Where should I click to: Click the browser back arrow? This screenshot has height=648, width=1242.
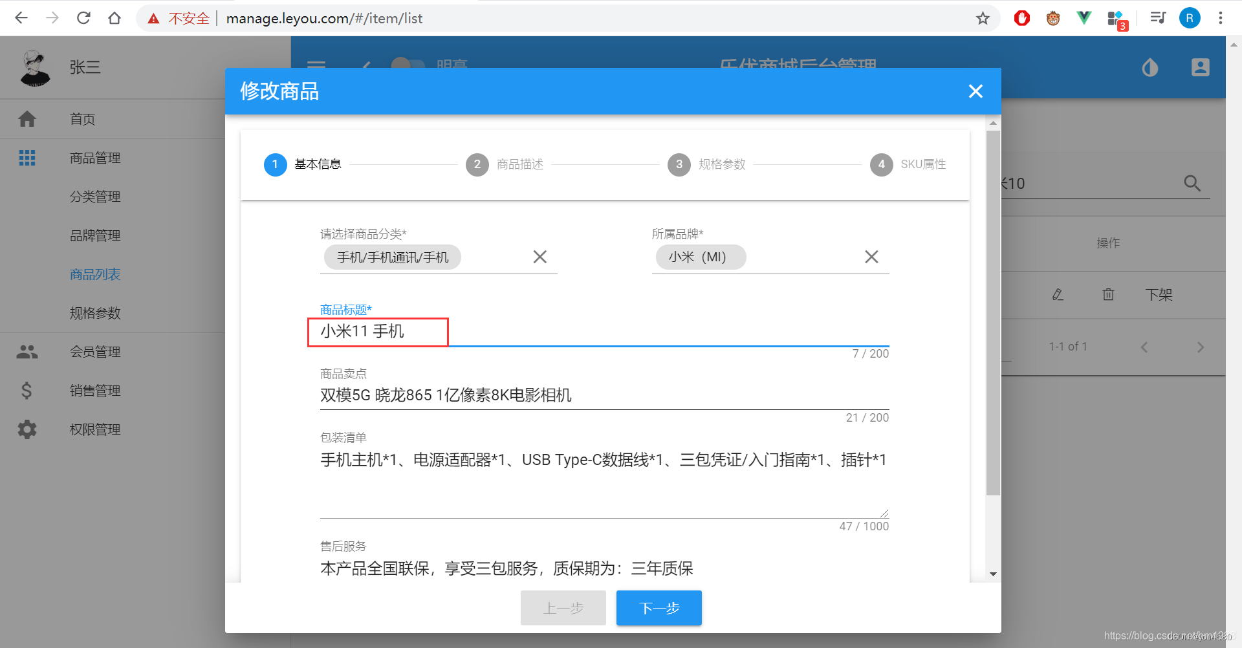[21, 18]
